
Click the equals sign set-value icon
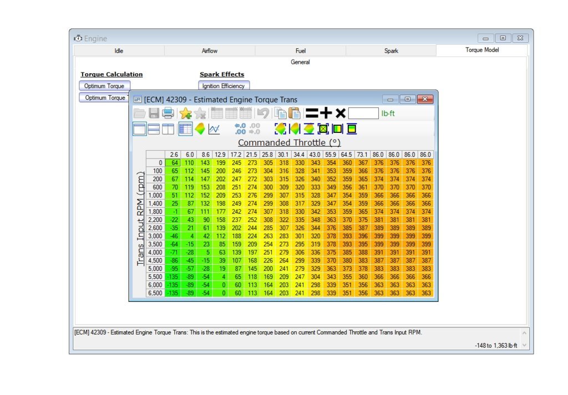pos(312,113)
